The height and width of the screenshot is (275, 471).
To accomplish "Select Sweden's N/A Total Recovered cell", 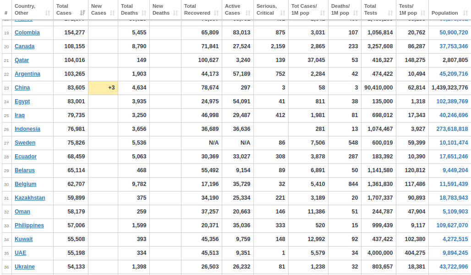I will pos(202,143).
